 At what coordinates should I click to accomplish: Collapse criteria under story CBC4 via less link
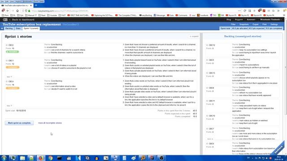pos(9,106)
